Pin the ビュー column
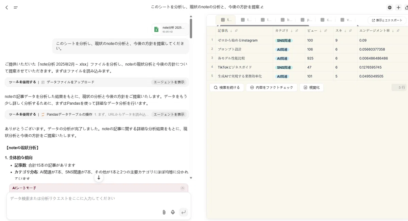Screen dimensions: 408x221 326,31
